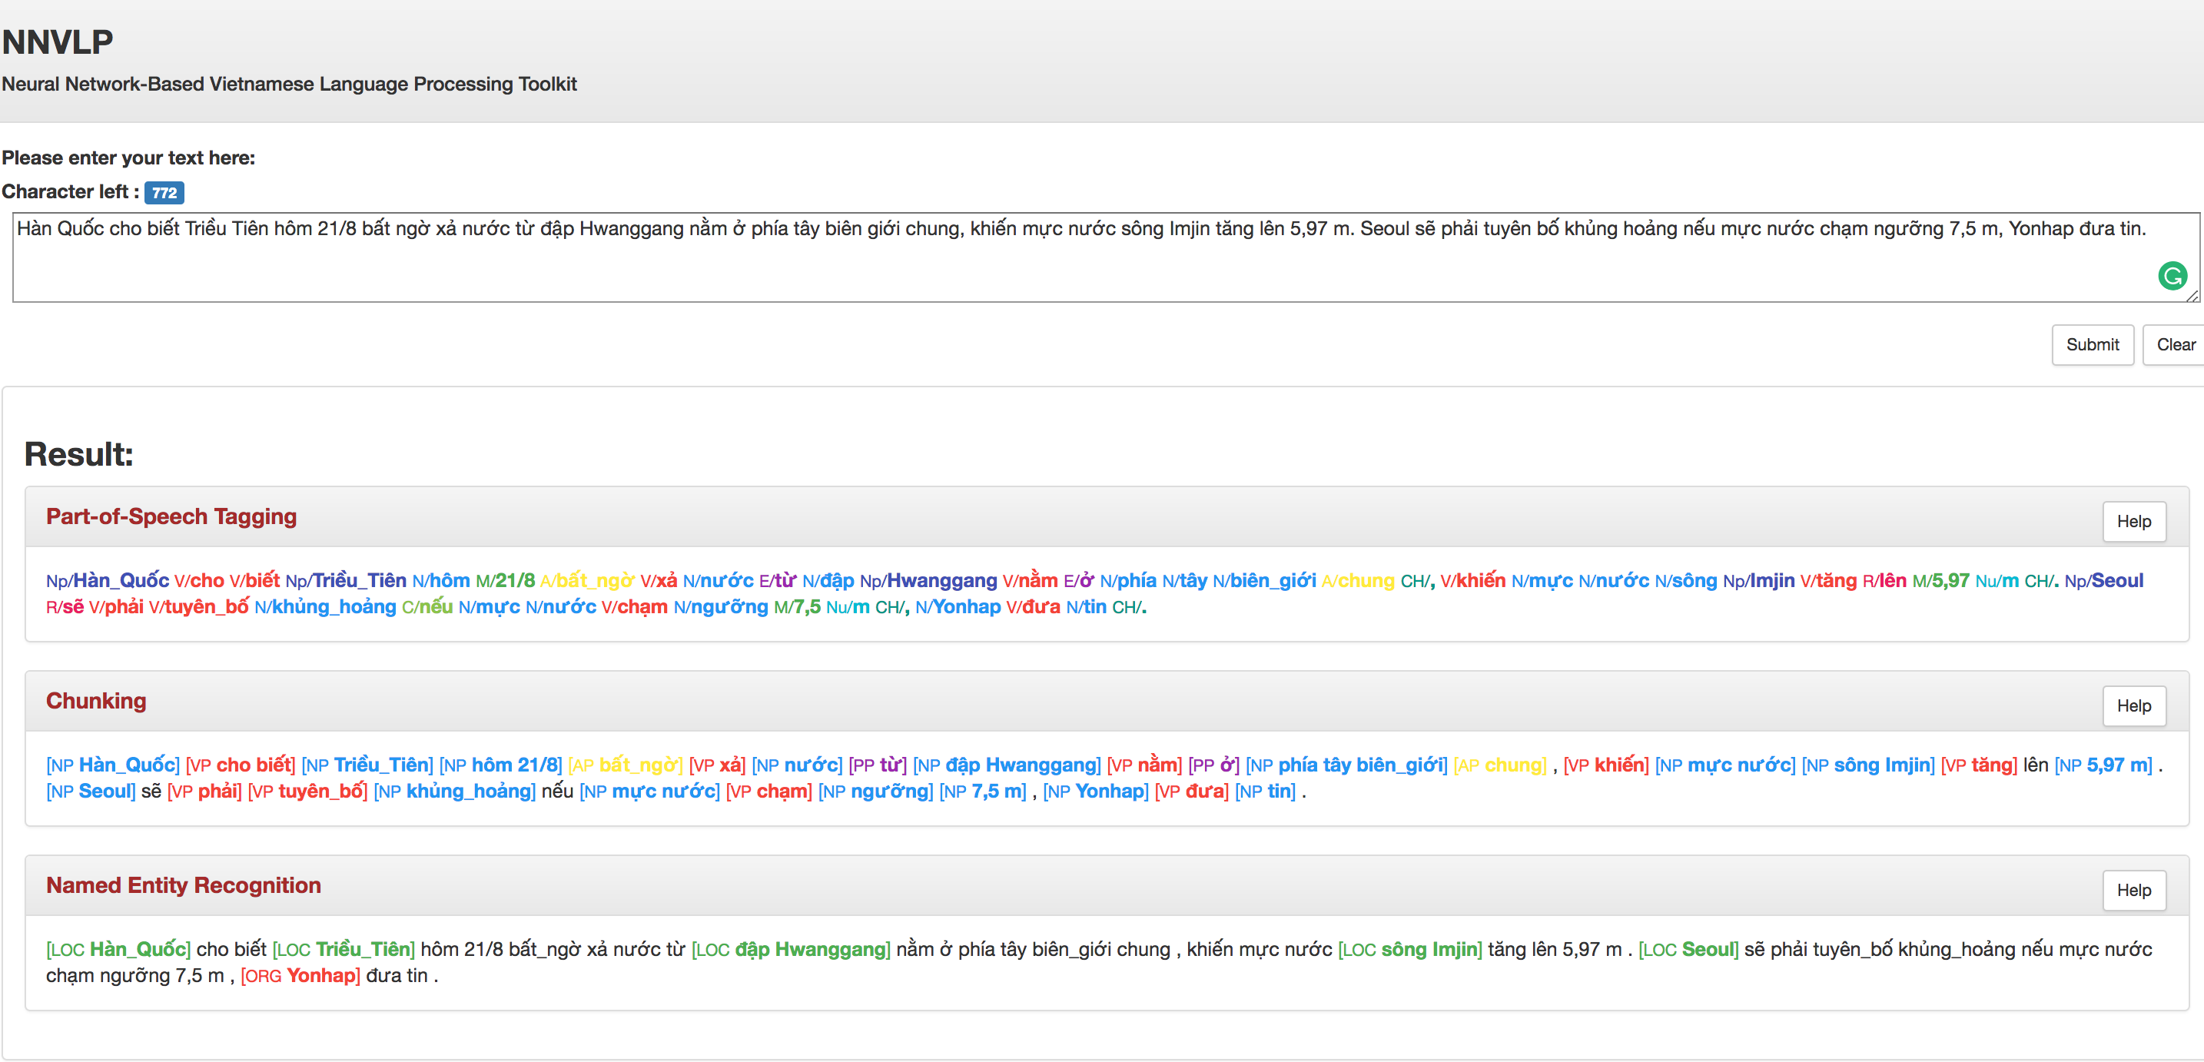Click the green Grammarly icon in textarea

click(x=2172, y=276)
